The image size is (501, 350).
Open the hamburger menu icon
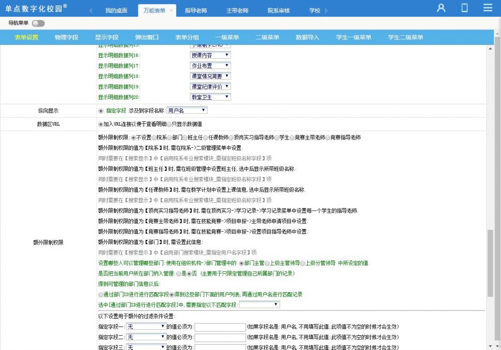(x=488, y=8)
